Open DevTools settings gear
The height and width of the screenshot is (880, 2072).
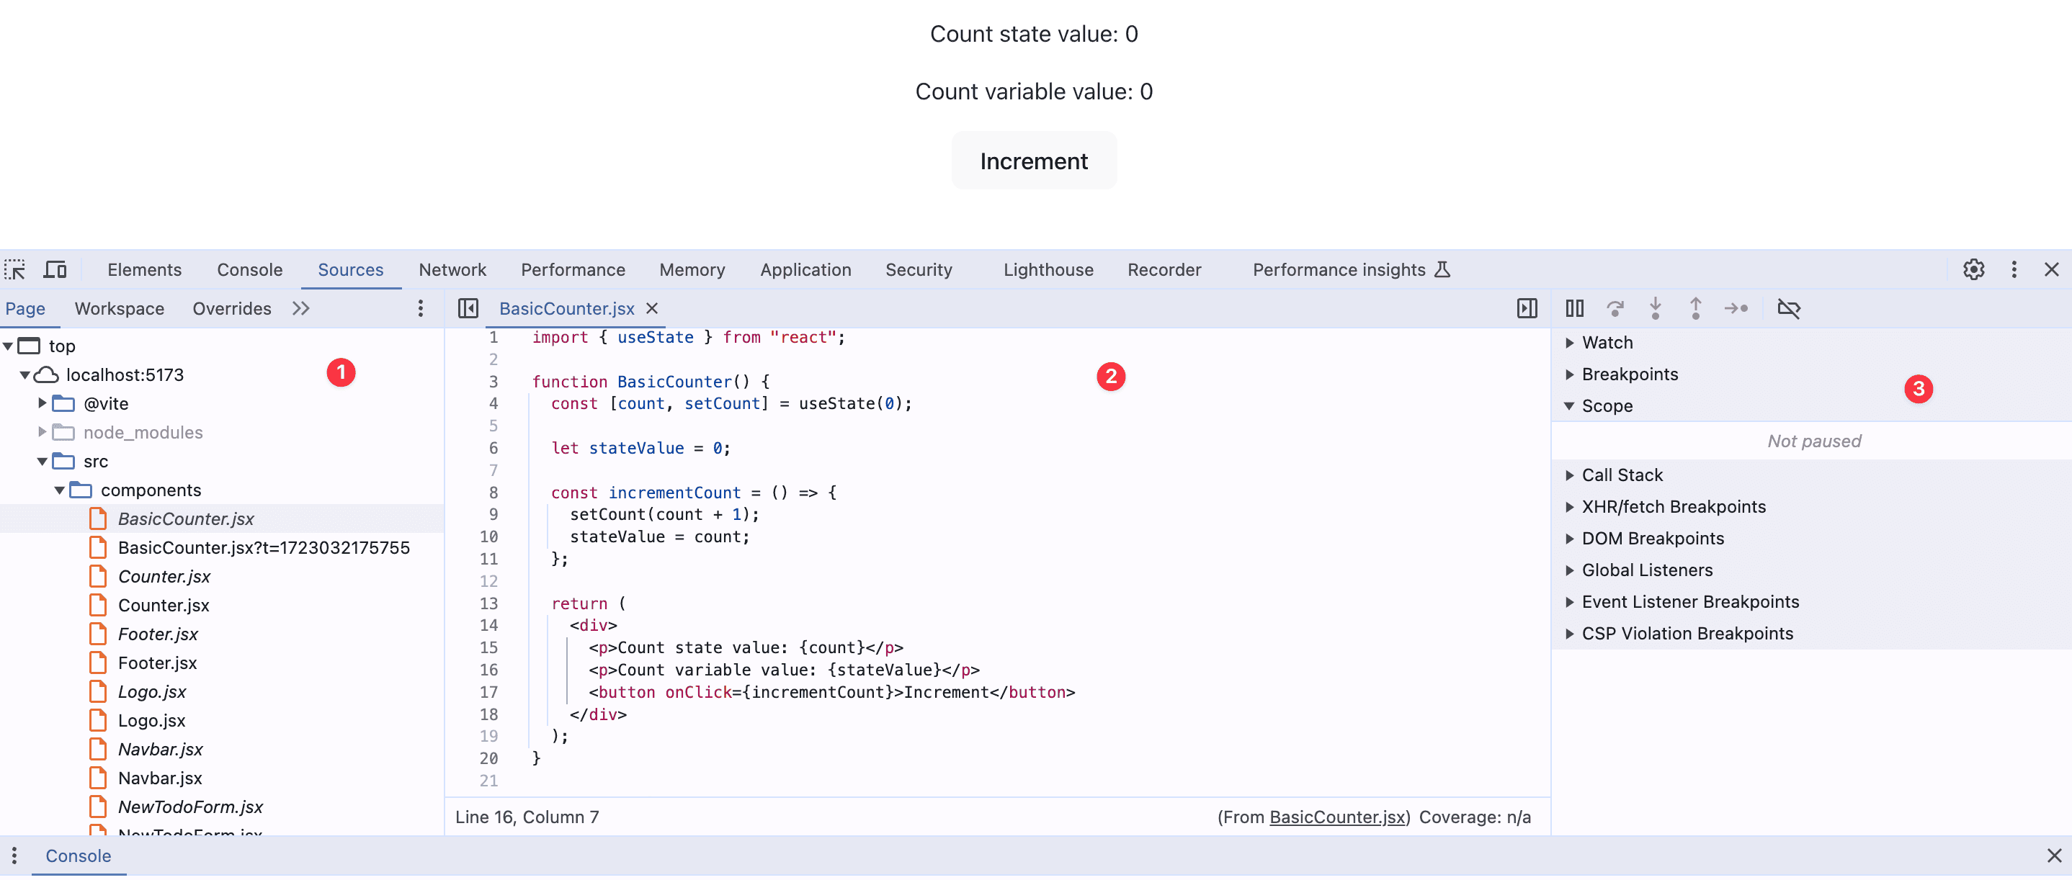pos(1973,269)
